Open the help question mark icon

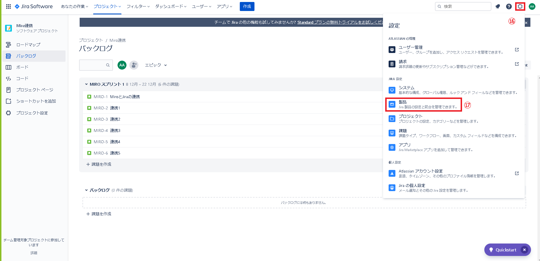pyautogui.click(x=509, y=6)
